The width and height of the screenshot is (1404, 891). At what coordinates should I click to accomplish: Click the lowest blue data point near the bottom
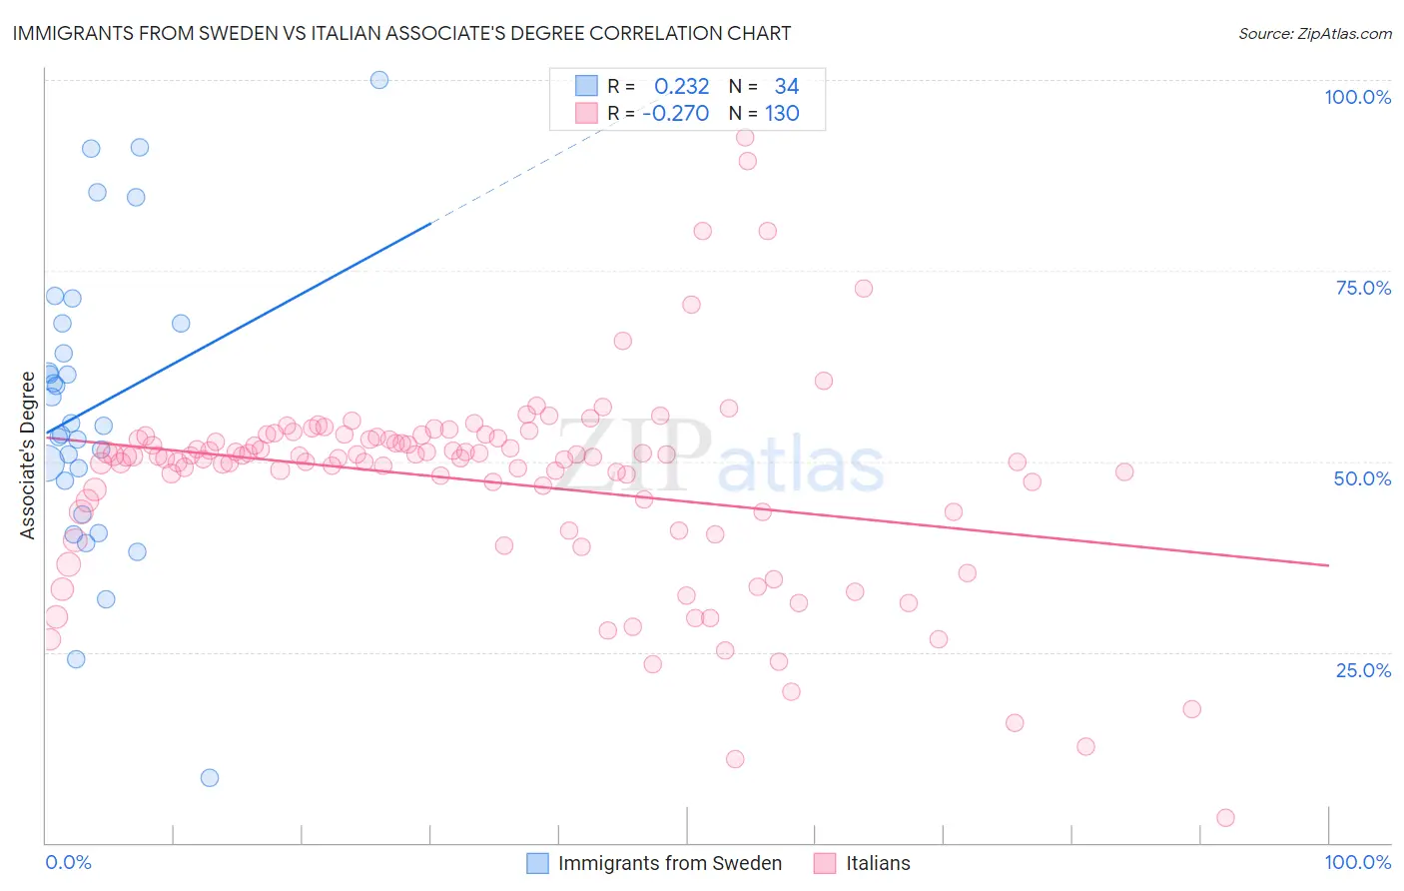click(210, 778)
